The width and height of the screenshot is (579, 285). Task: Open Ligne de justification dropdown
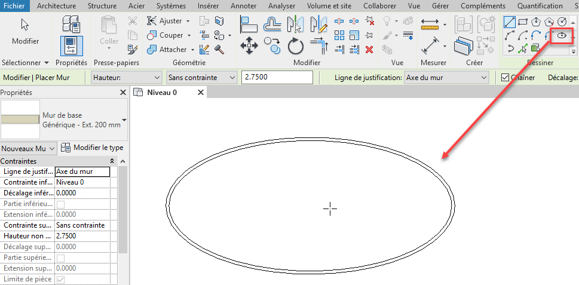tap(445, 78)
